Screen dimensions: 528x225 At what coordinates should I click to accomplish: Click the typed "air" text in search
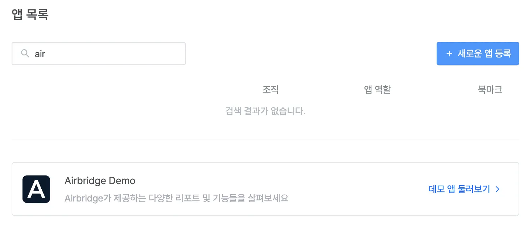[40, 54]
